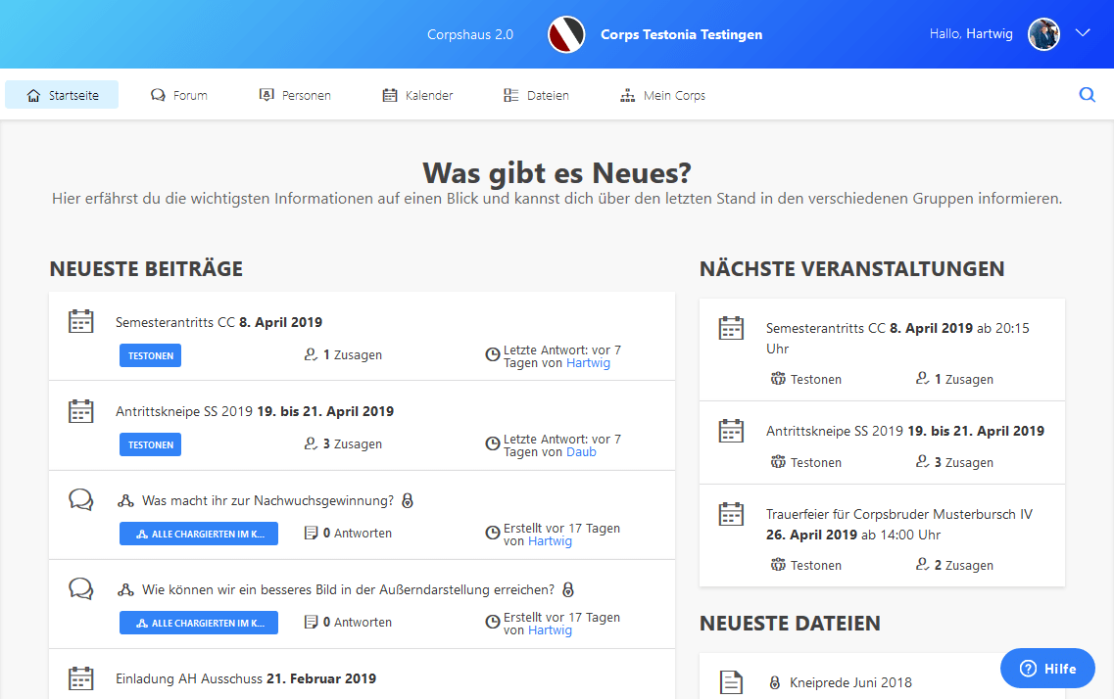Click reply icon of Außerndarstellung 0 Antworten

point(311,622)
